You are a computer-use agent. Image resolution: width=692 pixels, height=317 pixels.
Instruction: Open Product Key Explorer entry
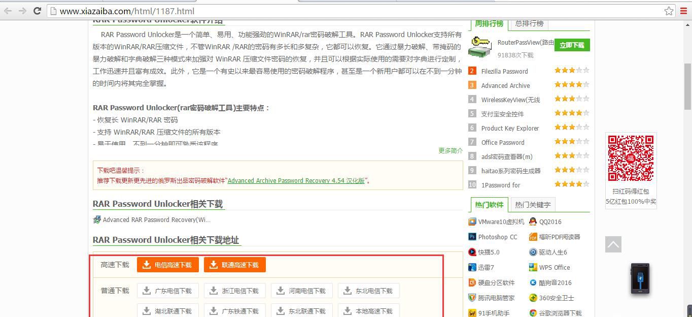pyautogui.click(x=510, y=128)
